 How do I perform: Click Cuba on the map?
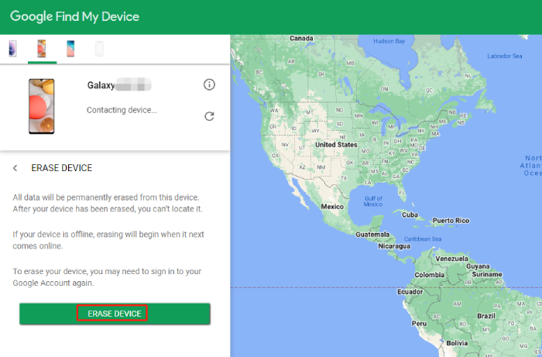[410, 215]
